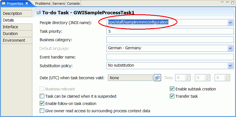Switch to the Problems tab
This screenshot has height=117, width=236.
pyautogui.click(x=43, y=3)
